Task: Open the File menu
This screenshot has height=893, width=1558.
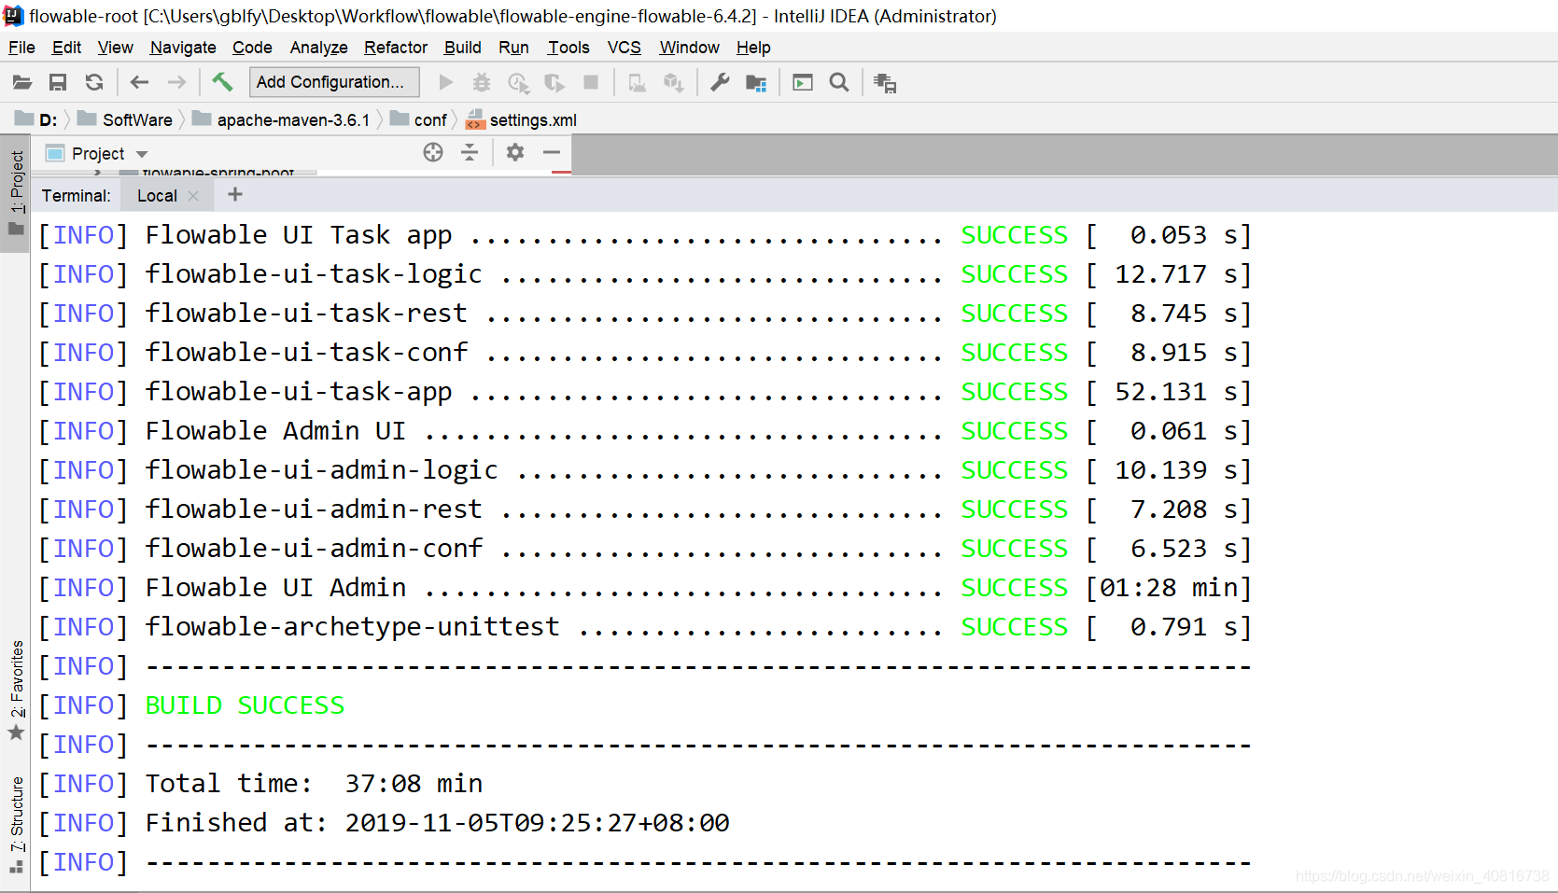Action: point(21,48)
